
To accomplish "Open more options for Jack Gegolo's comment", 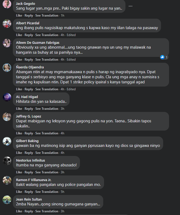I will click(131, 6).
